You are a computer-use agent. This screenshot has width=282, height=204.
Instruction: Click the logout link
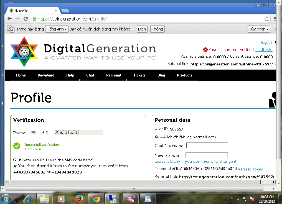[266, 42]
